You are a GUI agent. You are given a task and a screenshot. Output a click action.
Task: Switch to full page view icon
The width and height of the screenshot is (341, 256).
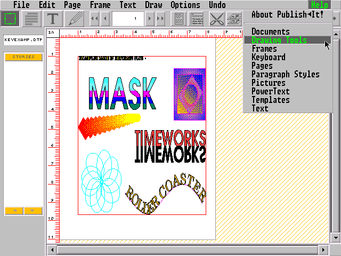(179, 19)
